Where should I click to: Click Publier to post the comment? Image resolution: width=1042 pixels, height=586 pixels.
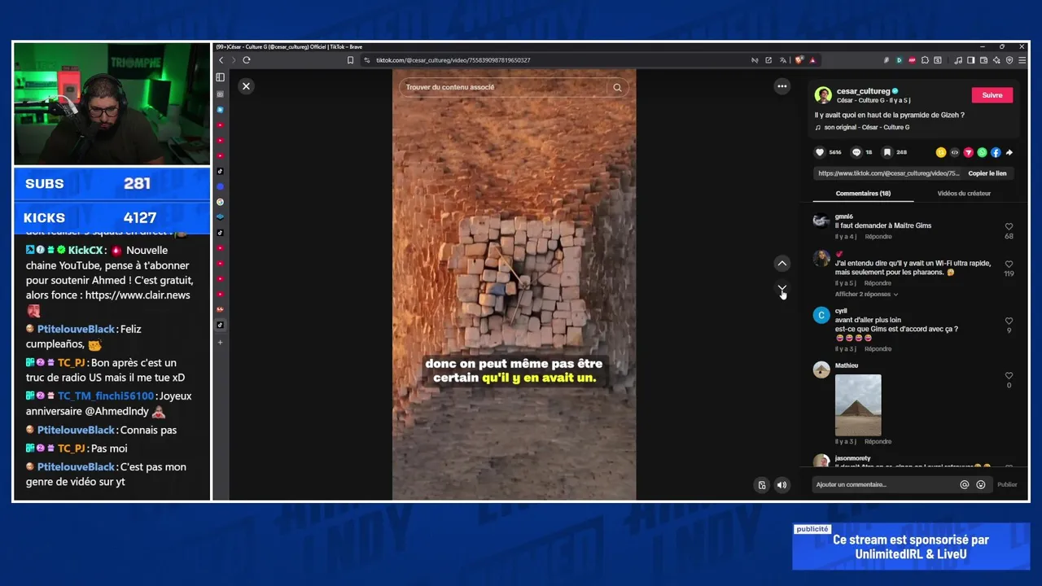coord(1007,484)
